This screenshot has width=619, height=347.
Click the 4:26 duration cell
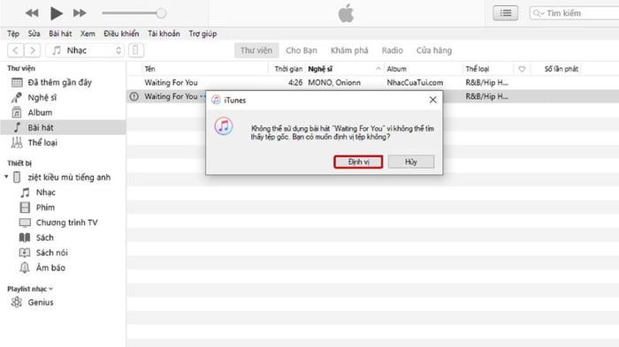pos(295,82)
